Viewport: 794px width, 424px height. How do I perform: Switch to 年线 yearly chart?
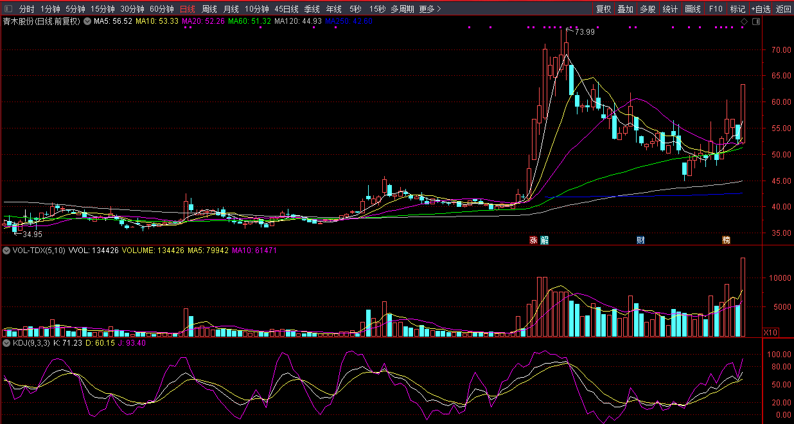(x=334, y=9)
